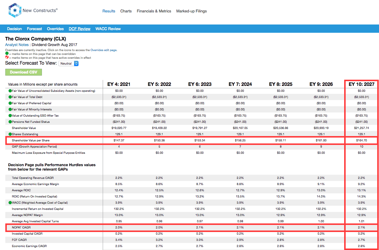Click Economic Earnings CAGR 2.5% cell
Viewport: 379px width, 250px height.
[119, 246]
